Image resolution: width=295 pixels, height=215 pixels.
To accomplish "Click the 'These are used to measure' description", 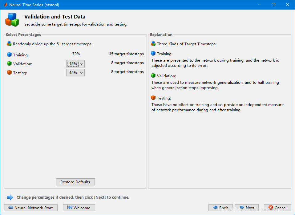I will coord(215,85).
